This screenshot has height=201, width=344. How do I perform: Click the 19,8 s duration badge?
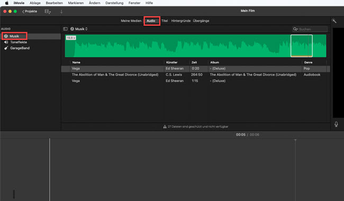[x=71, y=38]
